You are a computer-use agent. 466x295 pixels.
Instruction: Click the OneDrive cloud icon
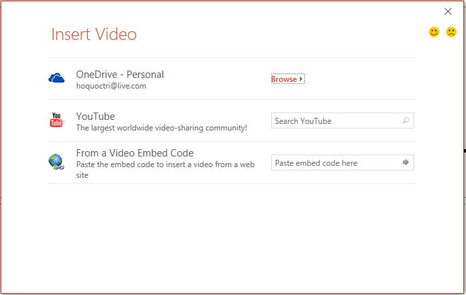click(x=57, y=78)
